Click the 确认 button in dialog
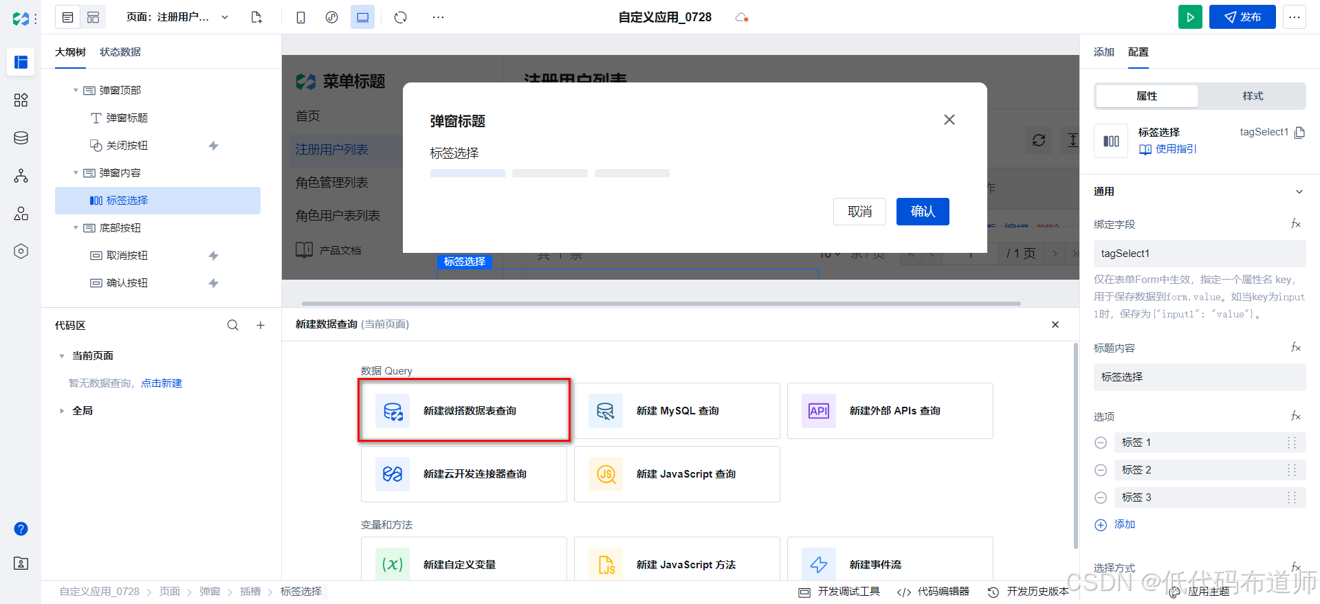This screenshot has width=1320, height=604. click(x=923, y=212)
